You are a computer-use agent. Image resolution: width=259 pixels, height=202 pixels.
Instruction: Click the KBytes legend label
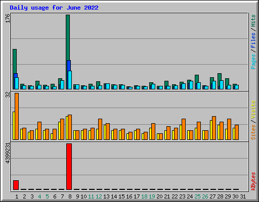253,181
